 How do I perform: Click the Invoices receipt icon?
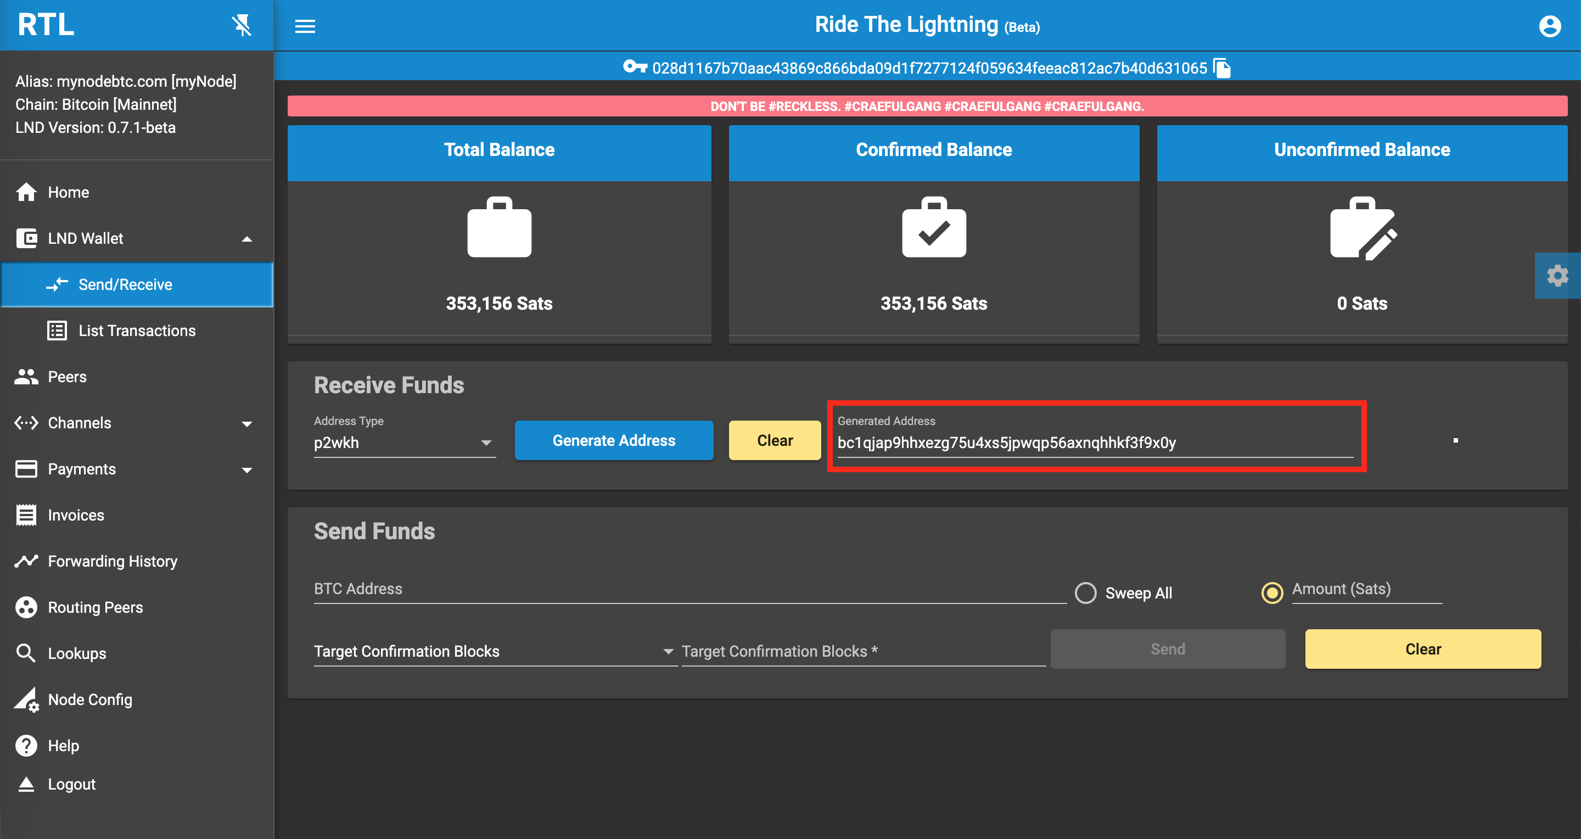pos(26,515)
